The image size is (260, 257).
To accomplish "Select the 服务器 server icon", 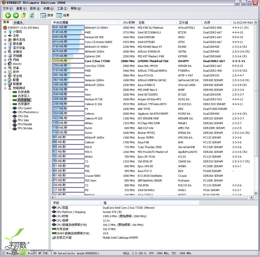I will click(10, 44).
